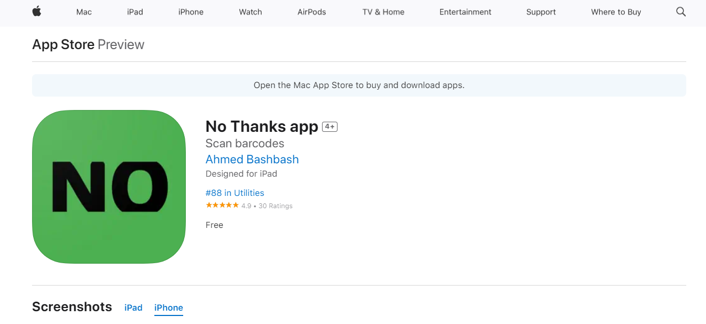Open the search magnifier icon

pos(681,12)
